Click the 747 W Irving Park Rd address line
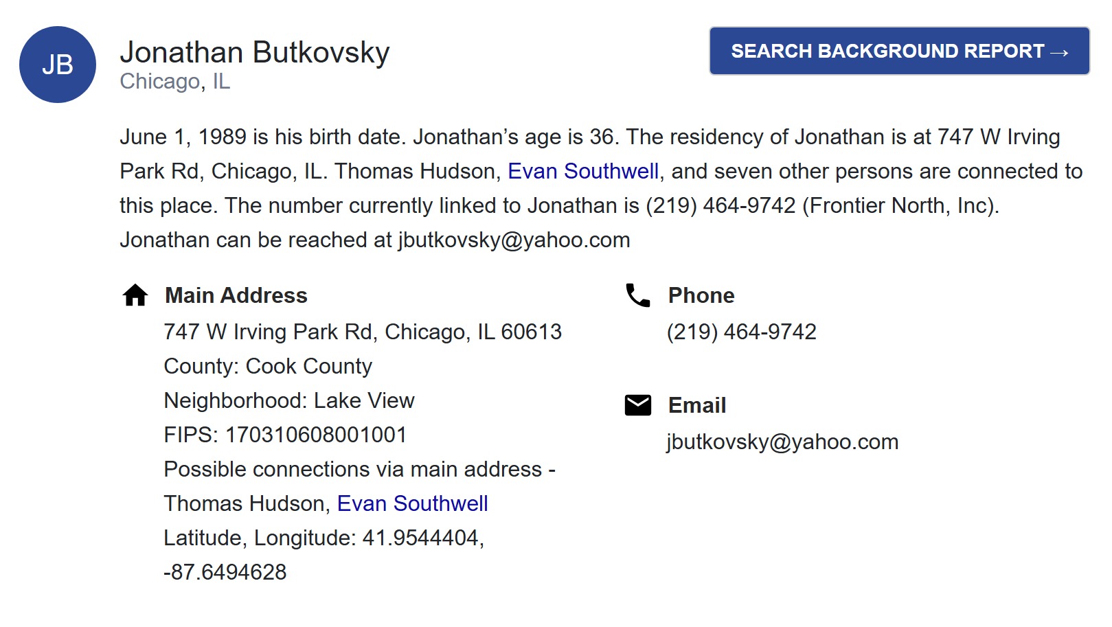Viewport: 1112px width, 627px height. coord(363,332)
